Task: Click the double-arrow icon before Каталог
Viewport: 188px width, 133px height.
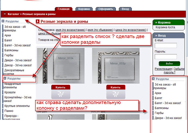Action: [5, 14]
